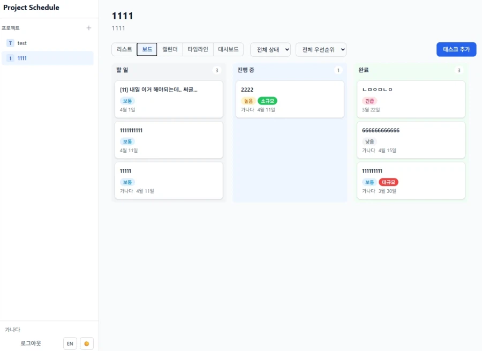Open the 2222 task card
The image size is (482, 351).
290,99
